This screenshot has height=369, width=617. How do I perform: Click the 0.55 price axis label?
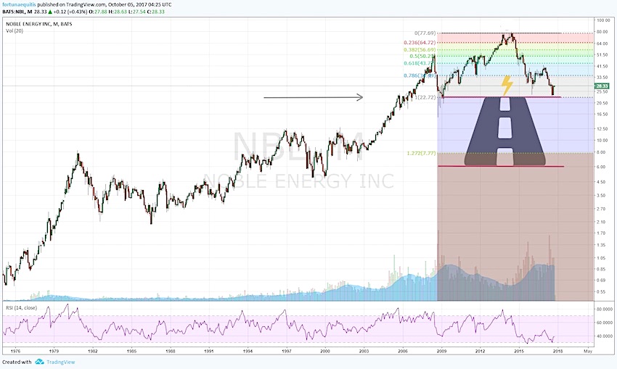[602, 291]
